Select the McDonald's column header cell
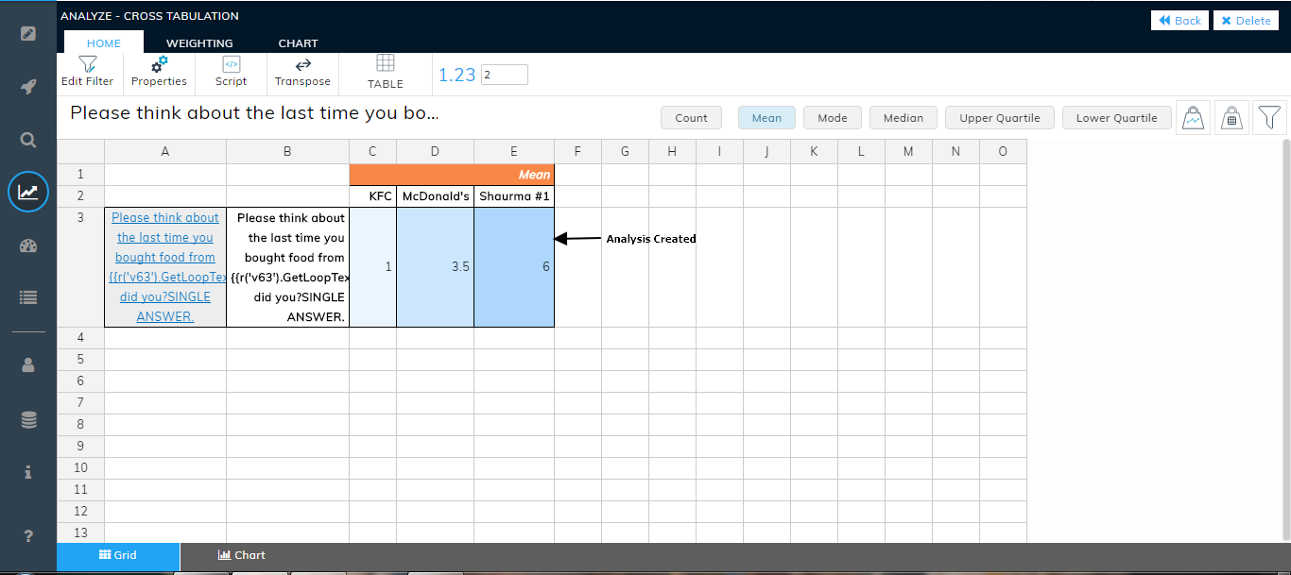This screenshot has width=1291, height=575. (436, 196)
